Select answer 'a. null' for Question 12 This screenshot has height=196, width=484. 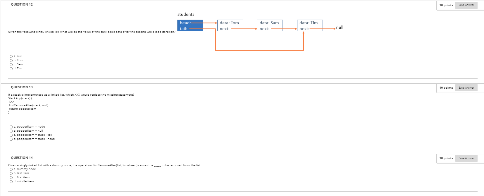point(11,56)
